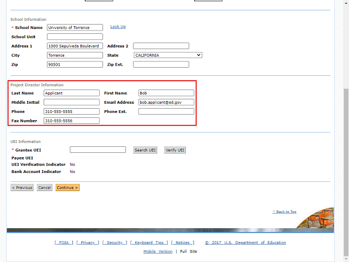349x262 pixels.
Task: Open the Keyboard Tips footer link
Action: click(x=149, y=242)
